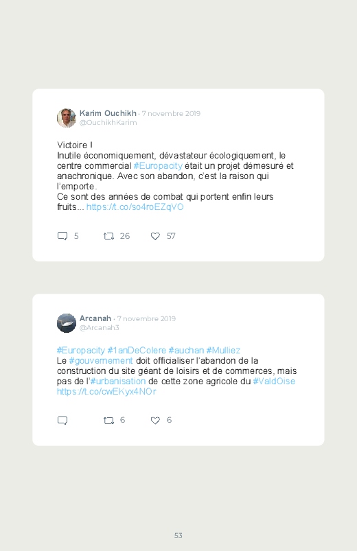Click the reply icon on Karim Ouchikh's tweet
The image size is (357, 551).
62,236
